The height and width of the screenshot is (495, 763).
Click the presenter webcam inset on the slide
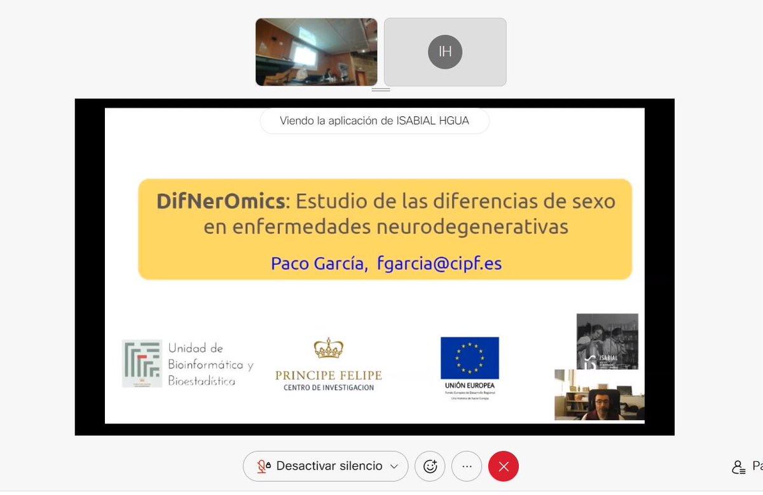click(600, 395)
